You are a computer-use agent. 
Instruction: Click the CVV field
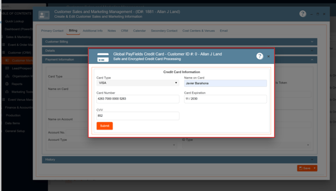point(138,116)
